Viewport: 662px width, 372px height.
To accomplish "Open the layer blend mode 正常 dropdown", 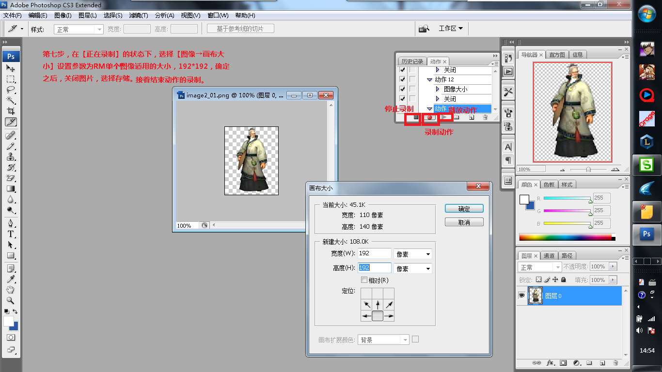I will [540, 267].
